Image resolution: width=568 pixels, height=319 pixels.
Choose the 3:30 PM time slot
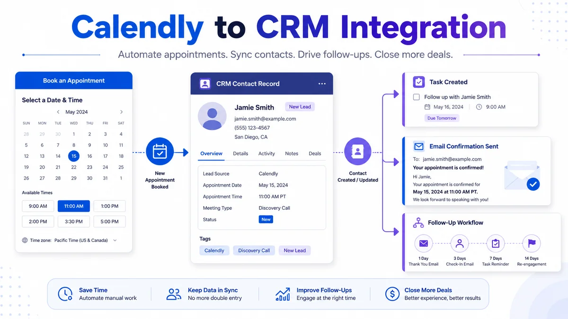tap(73, 221)
